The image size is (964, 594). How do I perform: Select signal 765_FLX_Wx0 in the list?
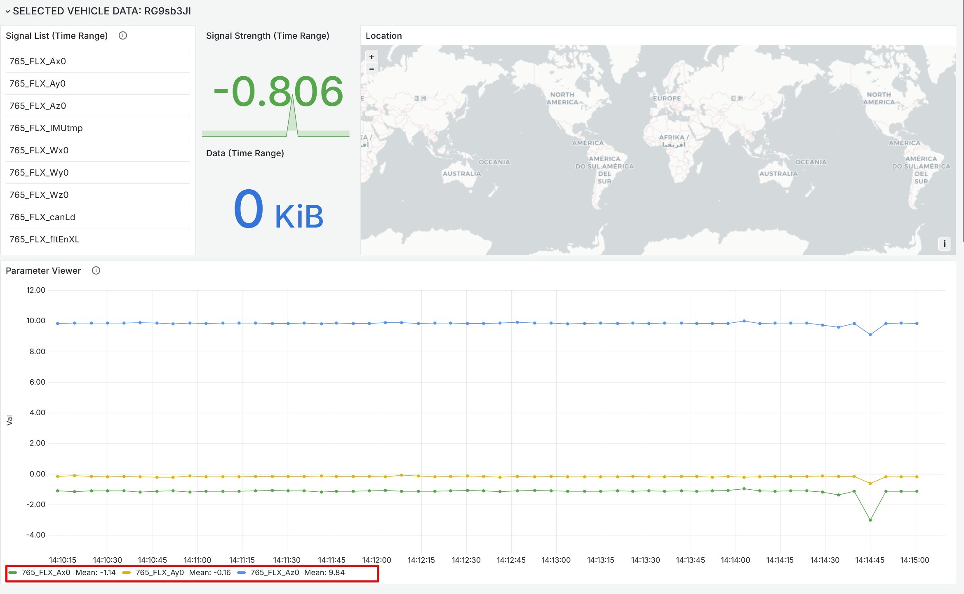tap(98, 150)
